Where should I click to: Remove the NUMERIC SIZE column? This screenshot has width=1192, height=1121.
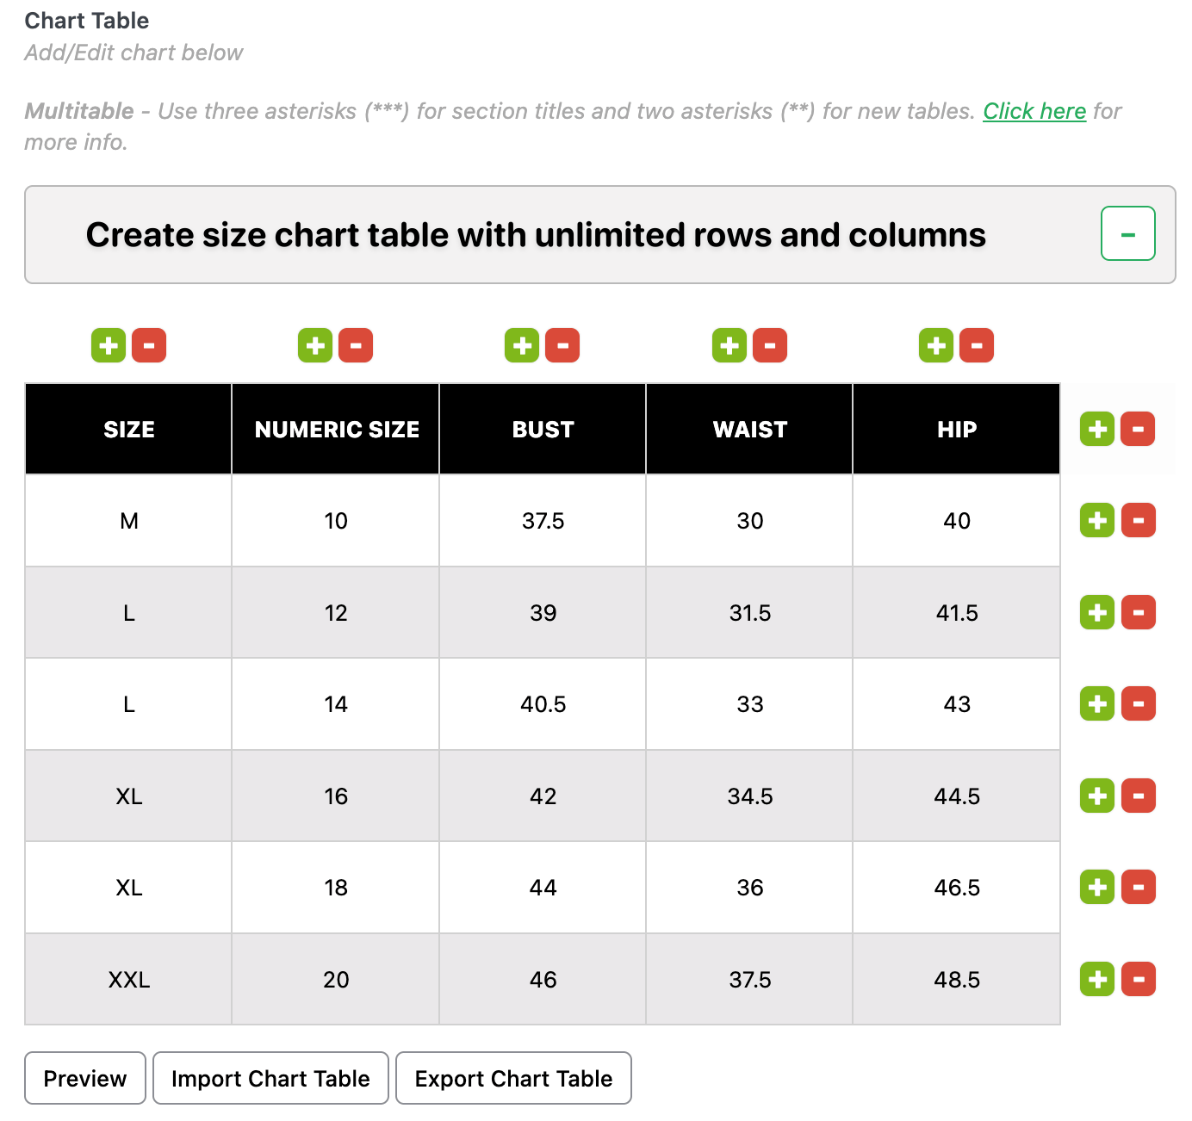click(x=357, y=344)
